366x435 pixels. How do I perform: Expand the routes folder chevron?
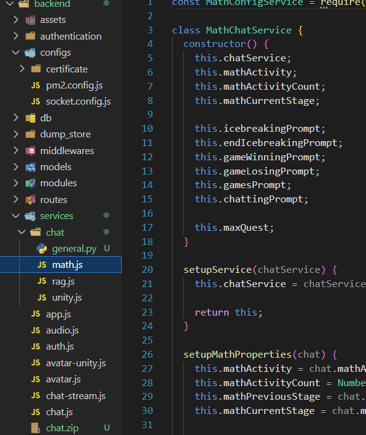(16, 199)
